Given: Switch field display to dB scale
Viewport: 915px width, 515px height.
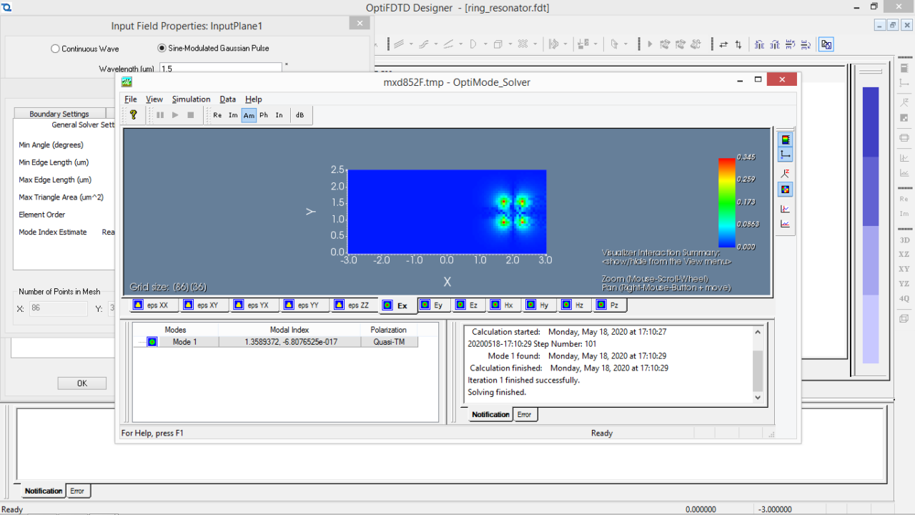Looking at the screenshot, I should (300, 114).
